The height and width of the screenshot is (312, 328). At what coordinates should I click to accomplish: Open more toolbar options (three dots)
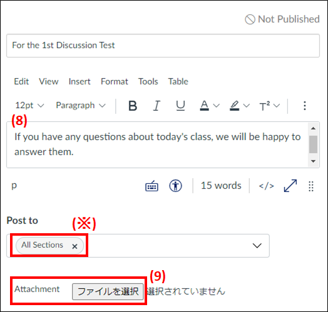pyautogui.click(x=305, y=106)
